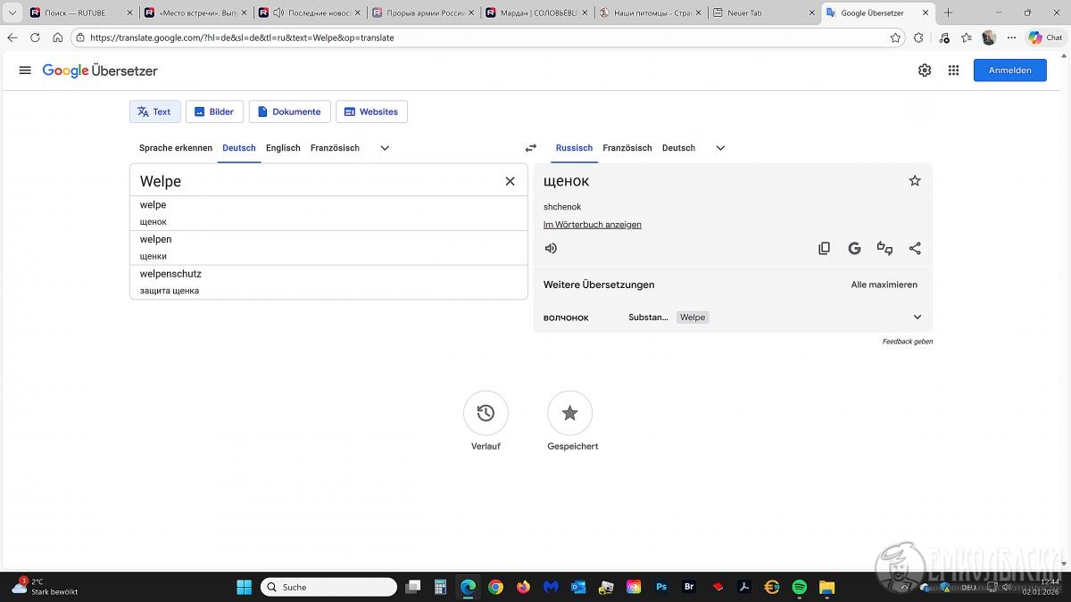
Task: Open Verlauf translation history
Action: point(486,413)
